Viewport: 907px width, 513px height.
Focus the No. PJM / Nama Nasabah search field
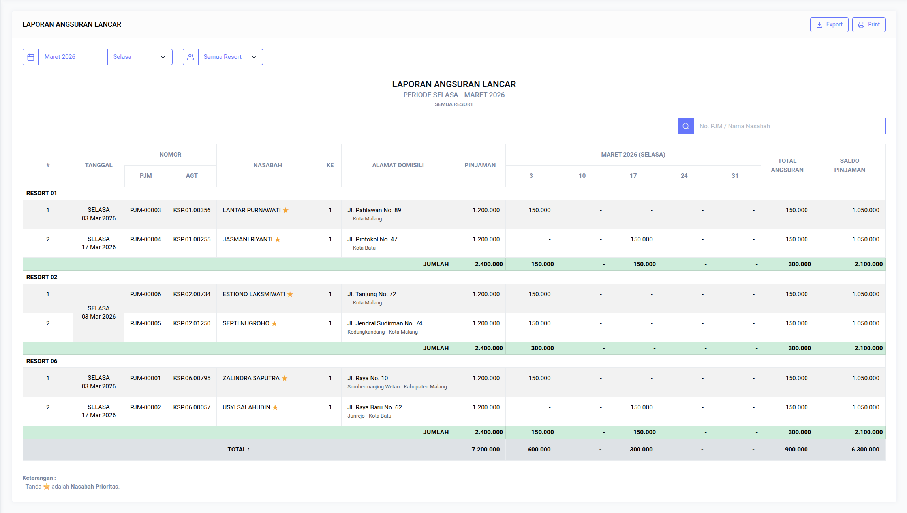coord(790,126)
